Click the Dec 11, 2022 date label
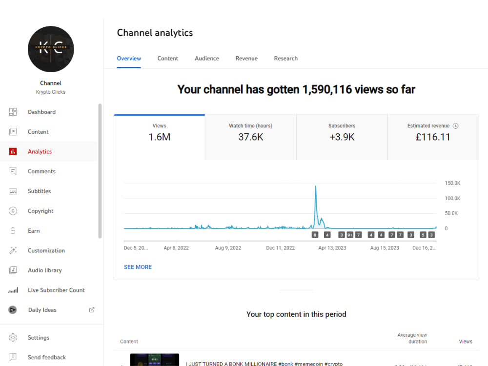Screen dimensions: 488x366 point(281,248)
